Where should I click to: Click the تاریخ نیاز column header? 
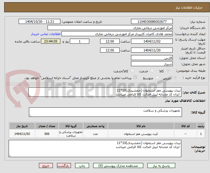22,126
